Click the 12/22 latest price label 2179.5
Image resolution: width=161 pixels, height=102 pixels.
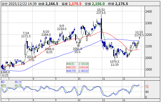click(x=139, y=35)
